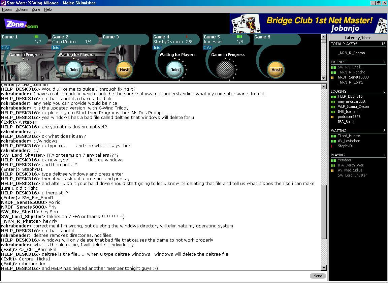The height and width of the screenshot is (283, 388).
Task: Select _NRN_R_Photon in the player list
Action: pos(351,53)
